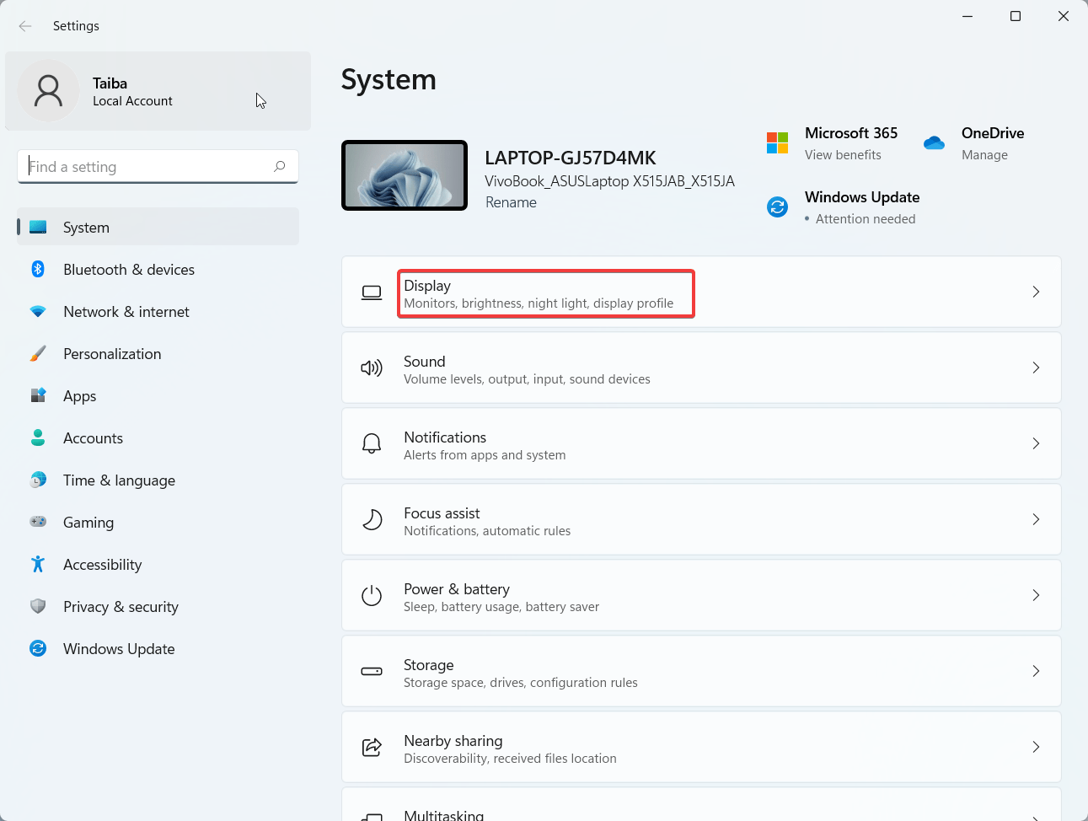
Task: Click the Nearby sharing icon
Action: tap(372, 747)
